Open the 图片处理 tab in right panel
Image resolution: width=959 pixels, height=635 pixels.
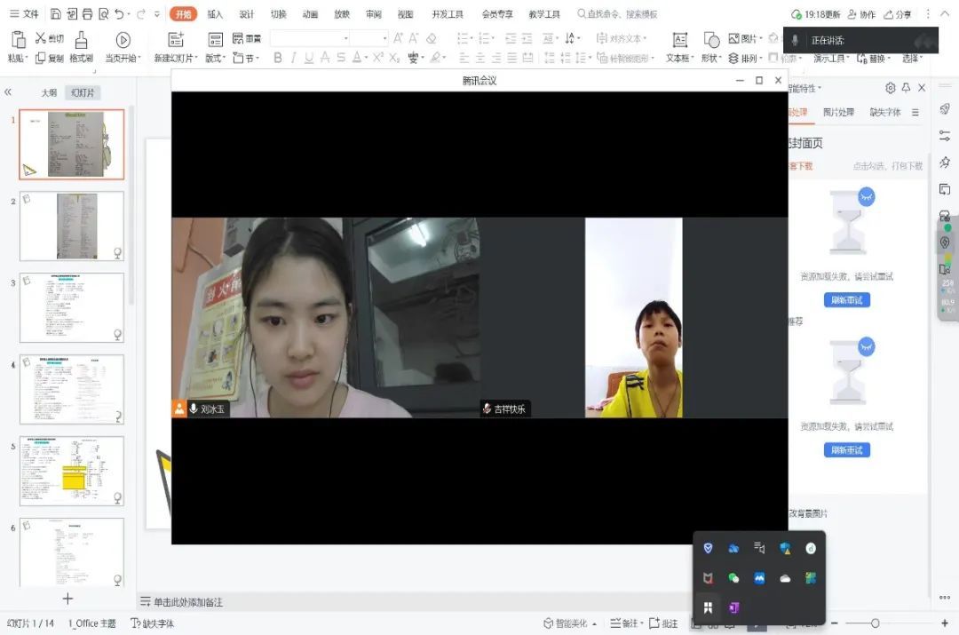(x=840, y=111)
